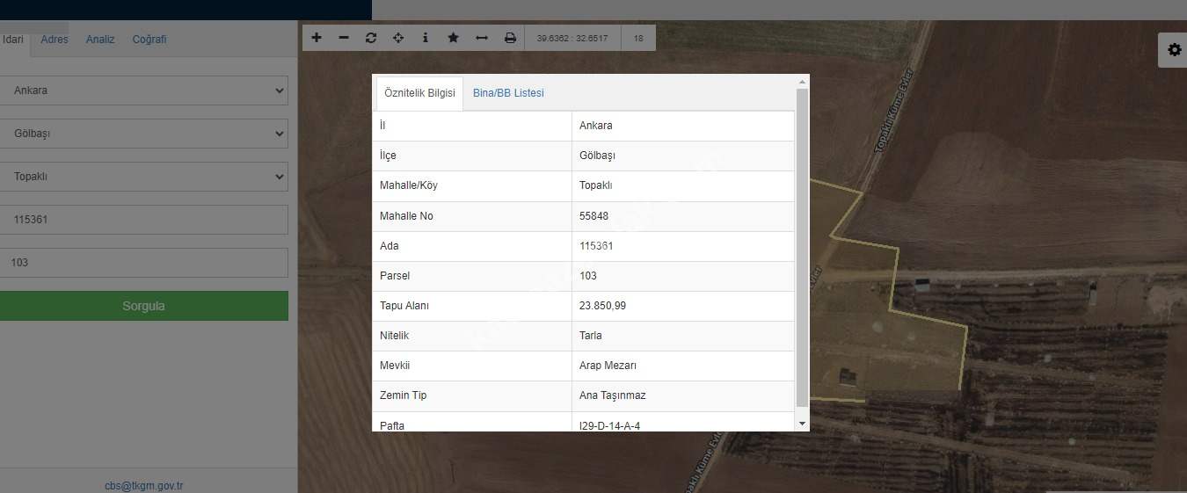Image resolution: width=1187 pixels, height=493 pixels.
Task: Switch to the Bina/BB Listesi tab
Action: (x=508, y=93)
